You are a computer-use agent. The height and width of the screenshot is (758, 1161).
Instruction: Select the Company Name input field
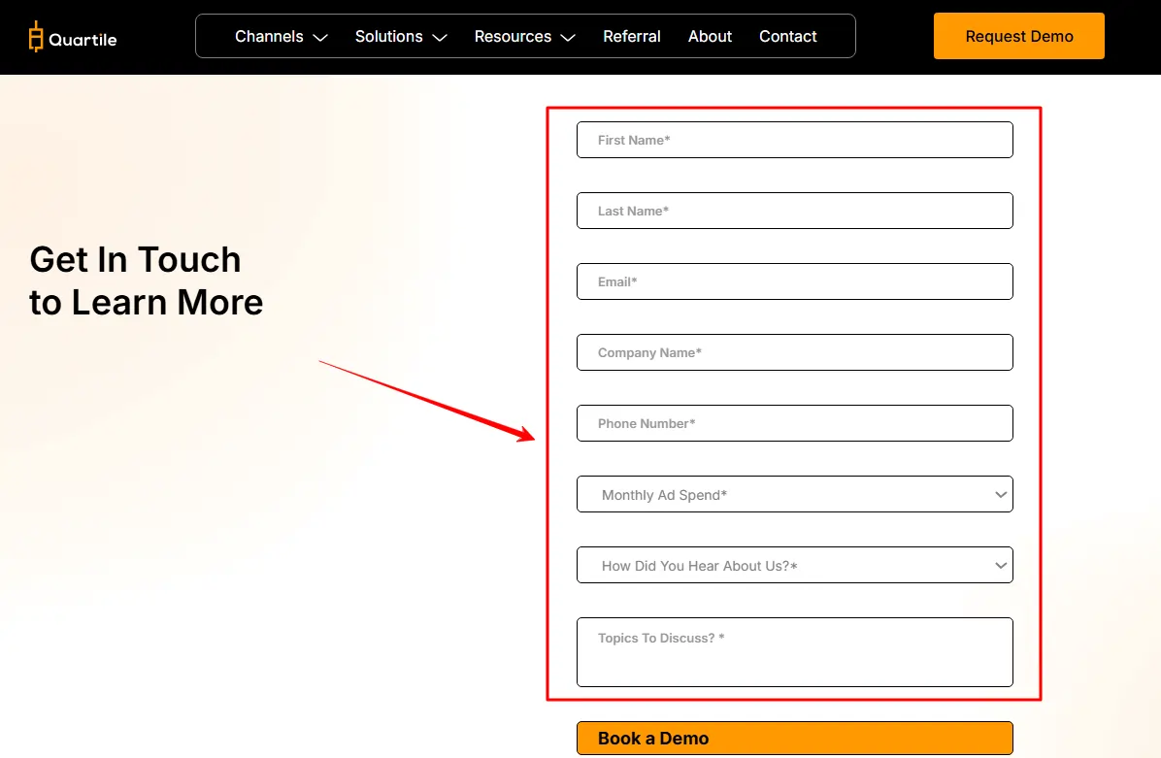point(794,352)
